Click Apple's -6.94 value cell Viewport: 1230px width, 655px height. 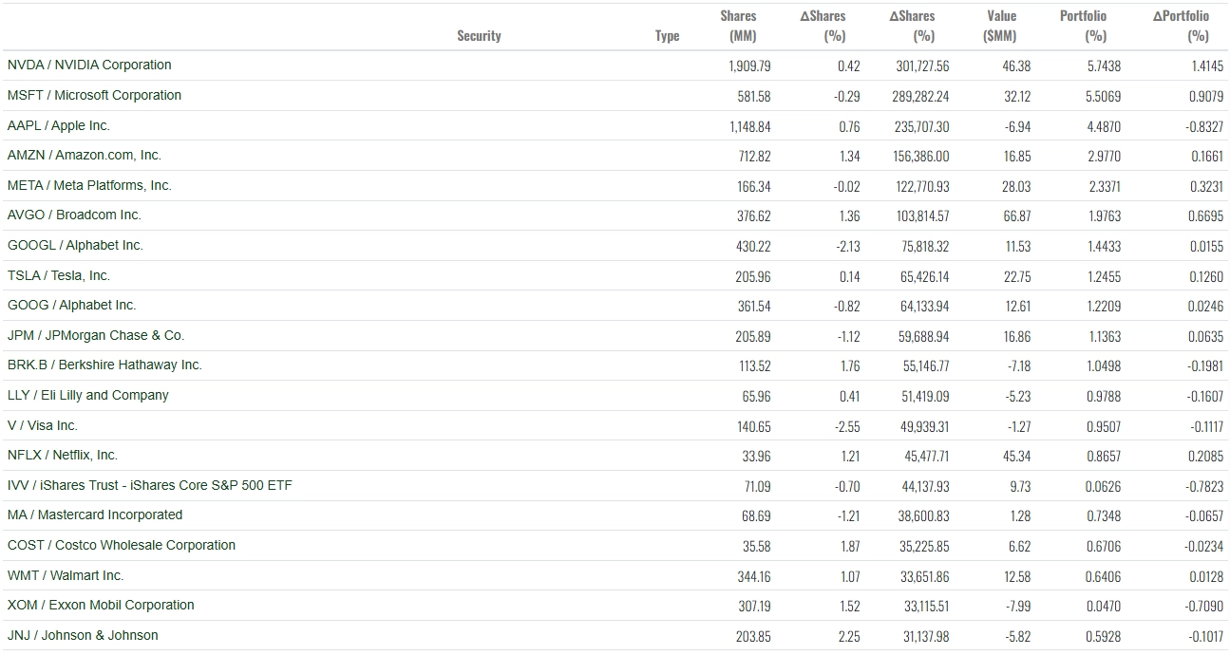tap(1017, 127)
